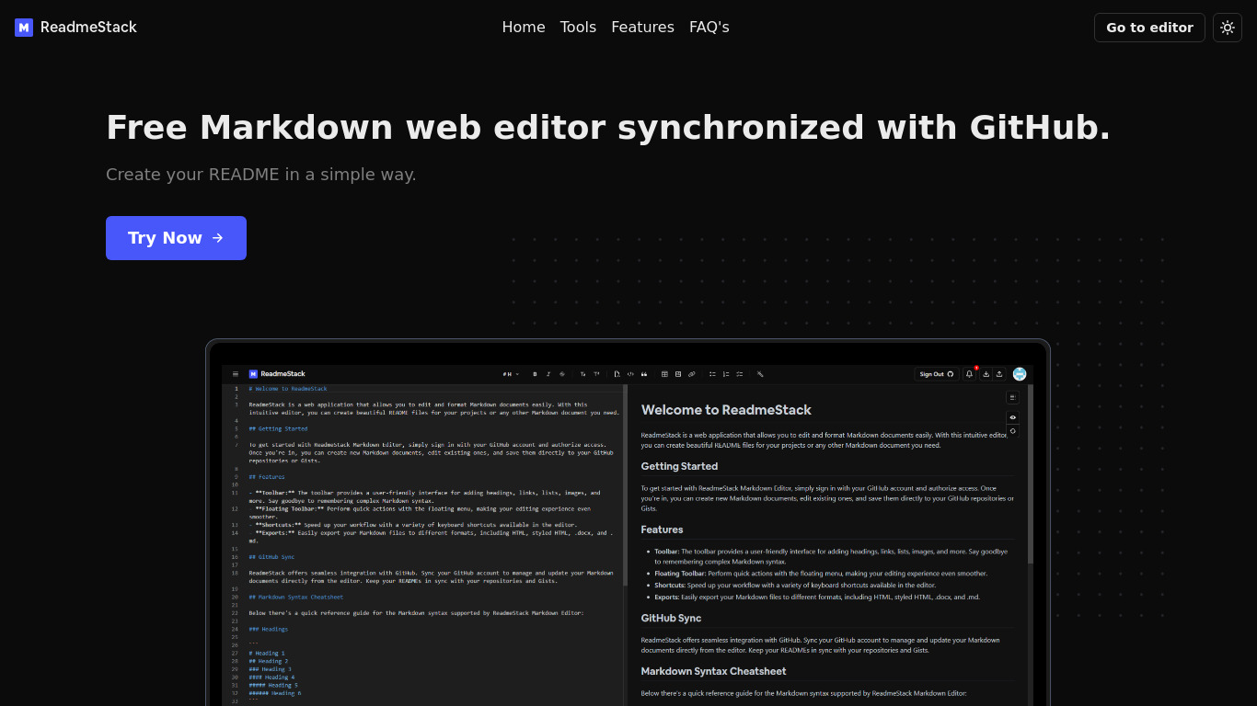This screenshot has width=1257, height=706.
Task: Click the Bold icon in editor toolbar
Action: coord(535,374)
